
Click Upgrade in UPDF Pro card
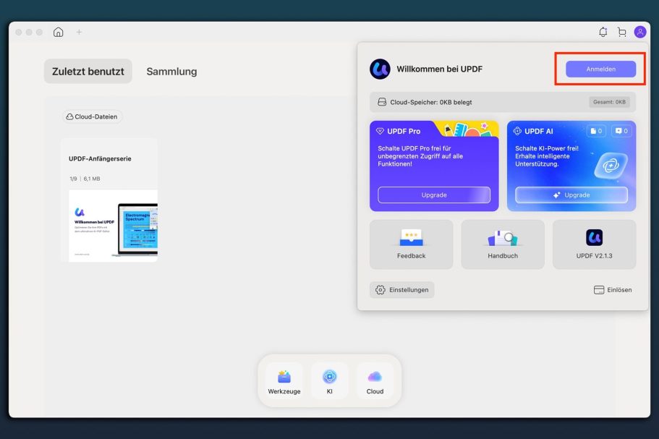pos(434,195)
